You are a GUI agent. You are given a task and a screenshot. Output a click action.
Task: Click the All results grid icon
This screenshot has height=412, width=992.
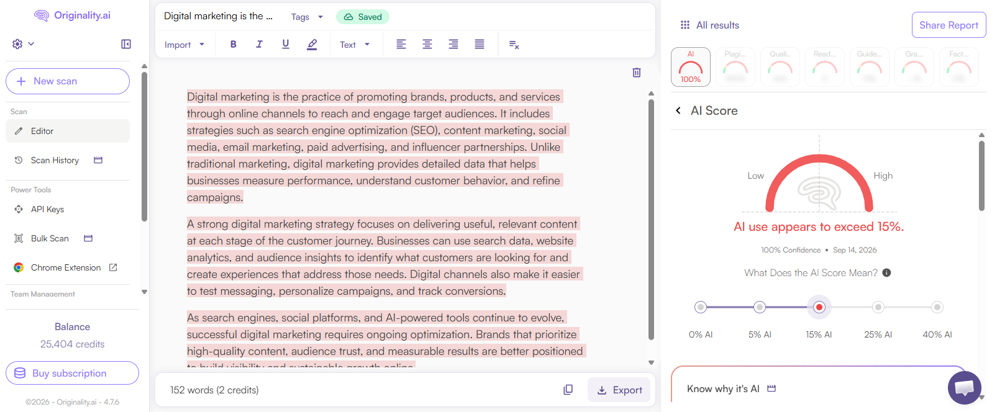click(x=685, y=25)
